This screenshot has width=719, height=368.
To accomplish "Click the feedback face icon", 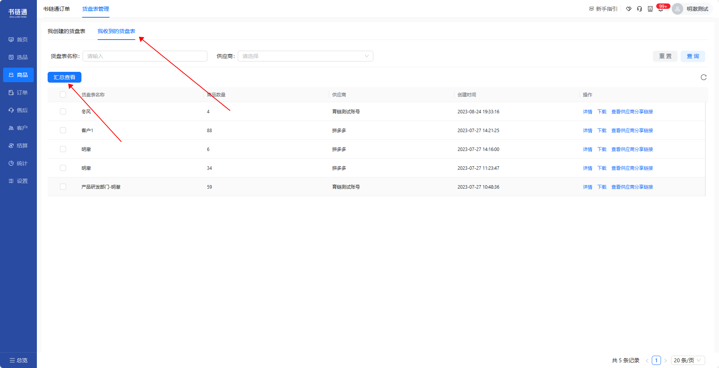I will point(650,9).
